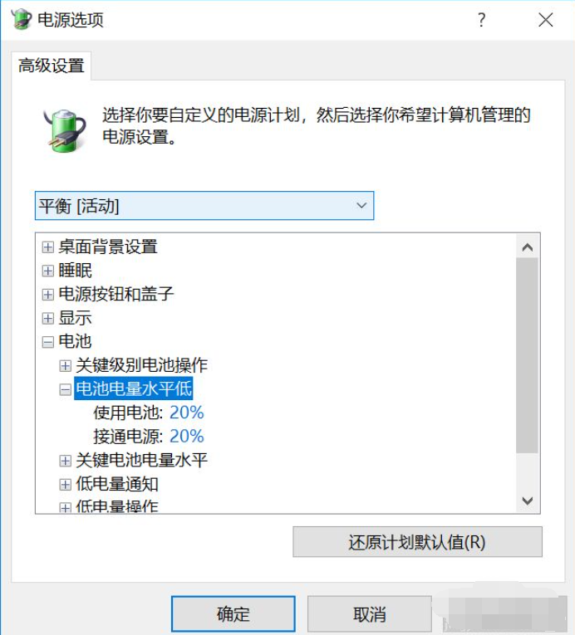The width and height of the screenshot is (575, 635).
Task: Select the 高级设置 tab
Action: tap(51, 66)
